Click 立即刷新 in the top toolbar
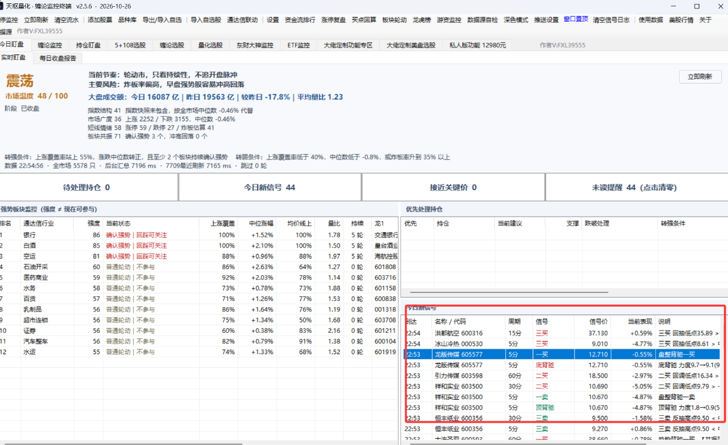The width and height of the screenshot is (728, 445). (x=36, y=19)
